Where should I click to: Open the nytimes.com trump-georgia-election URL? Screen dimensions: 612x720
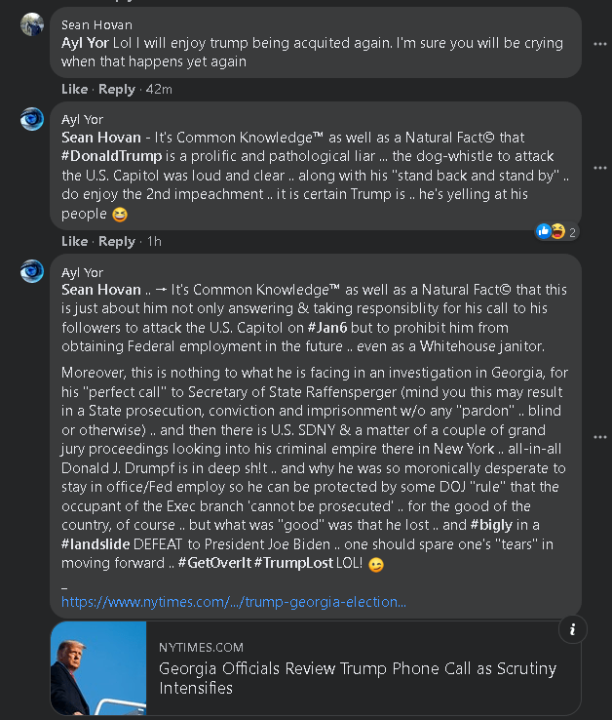point(233,602)
